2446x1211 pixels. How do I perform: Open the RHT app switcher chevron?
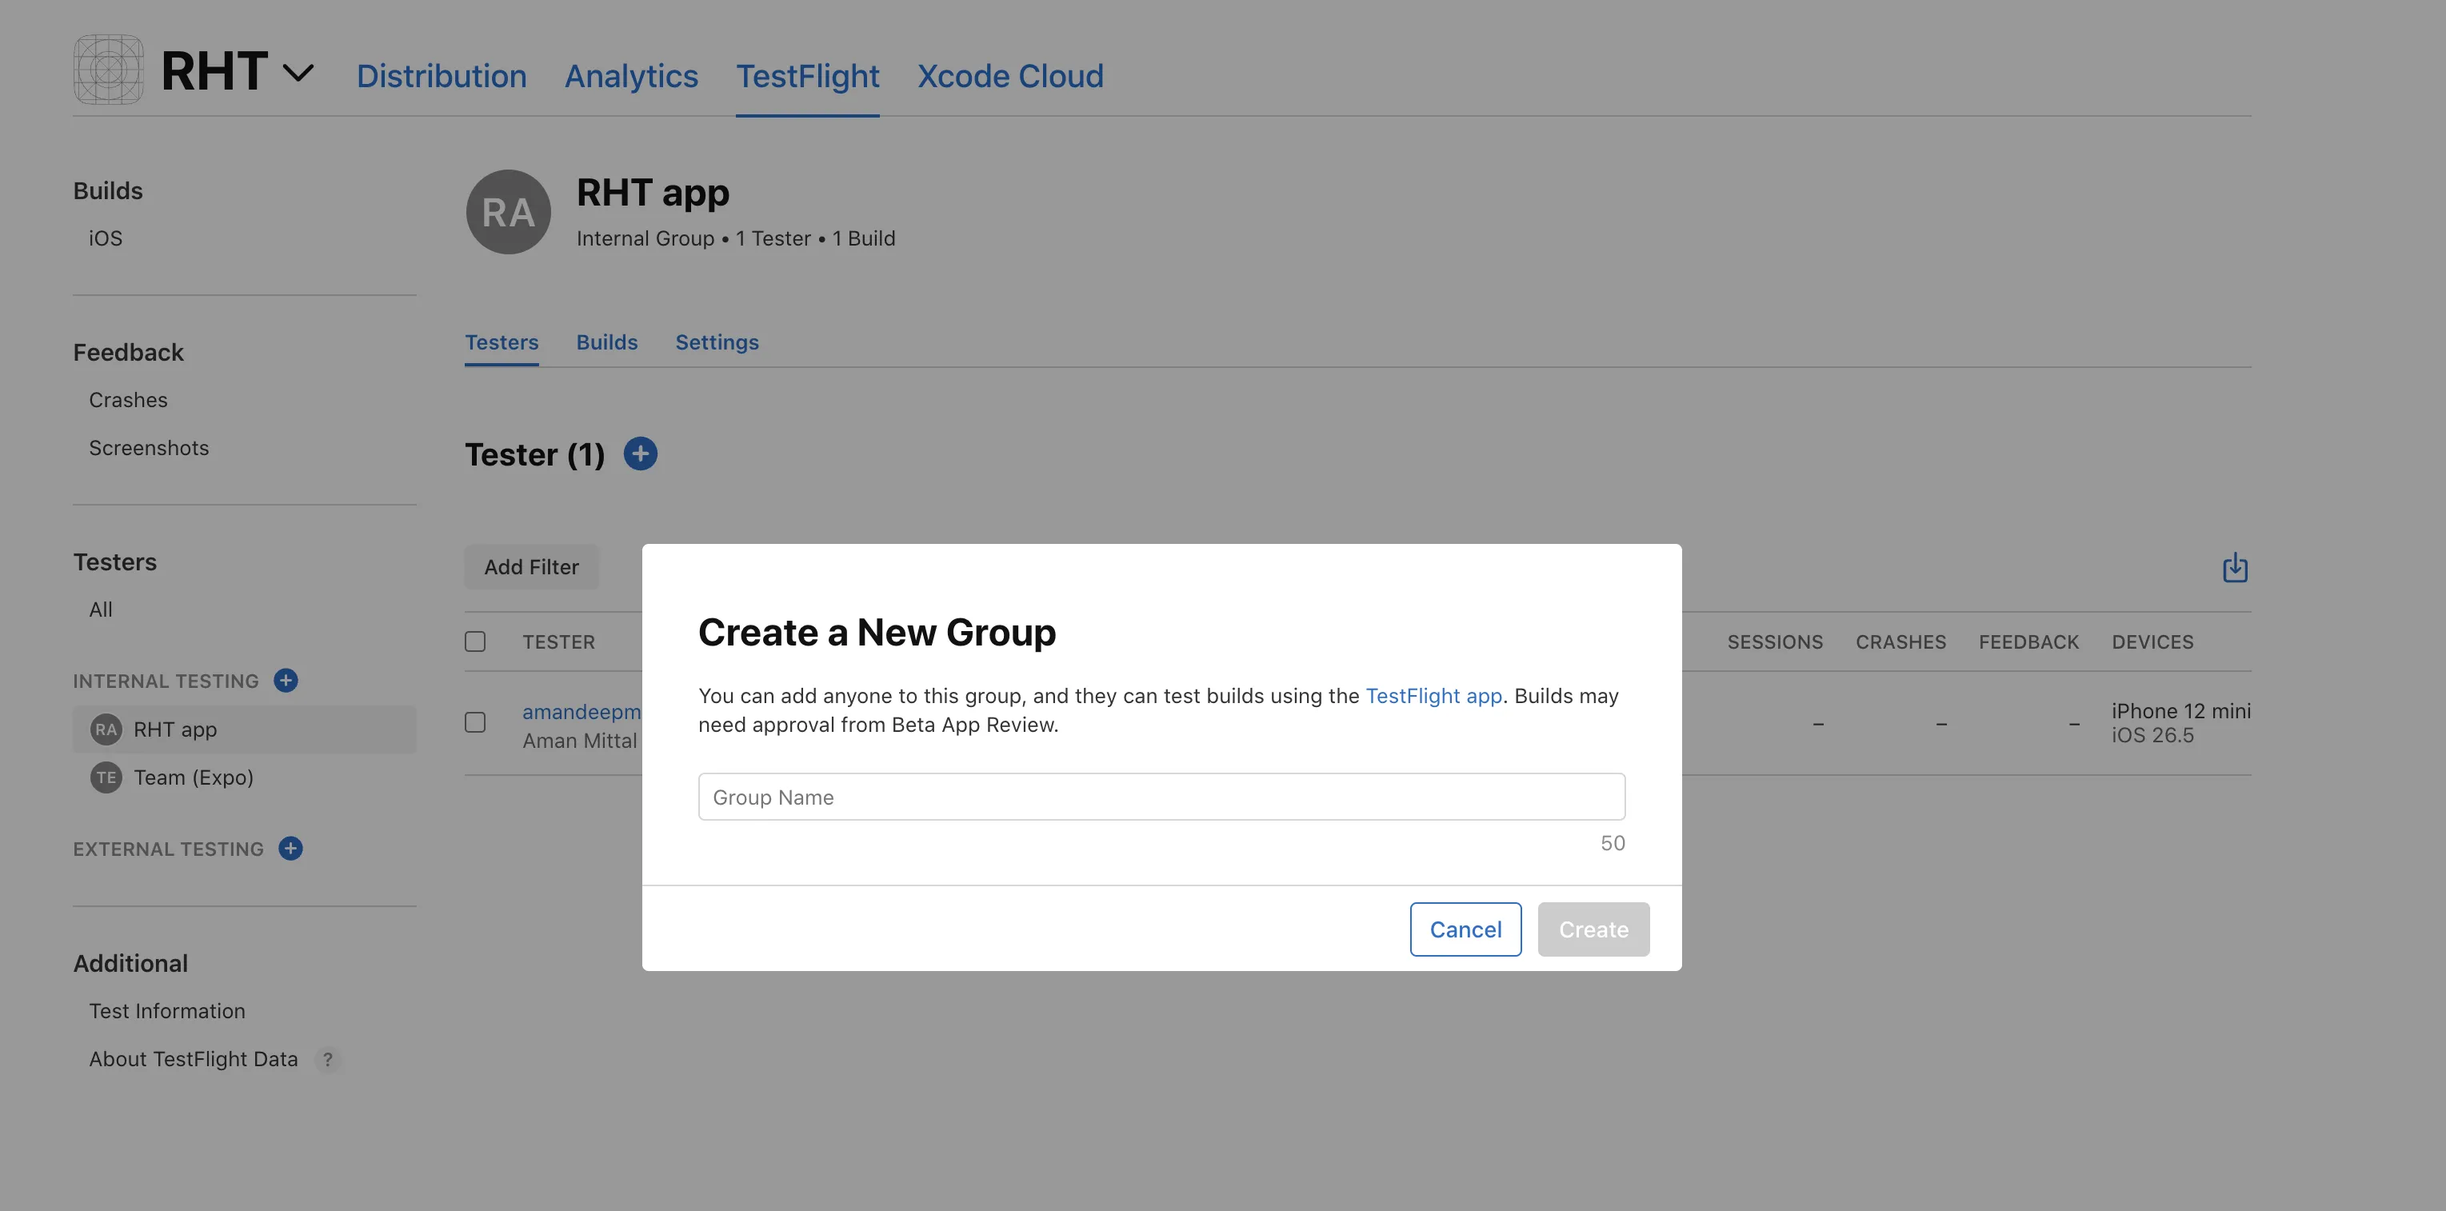pyautogui.click(x=298, y=73)
